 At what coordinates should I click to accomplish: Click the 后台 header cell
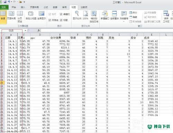coord(137,38)
